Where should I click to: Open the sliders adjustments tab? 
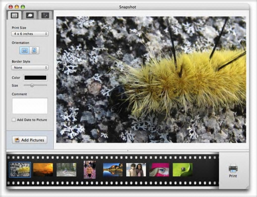tap(45, 15)
